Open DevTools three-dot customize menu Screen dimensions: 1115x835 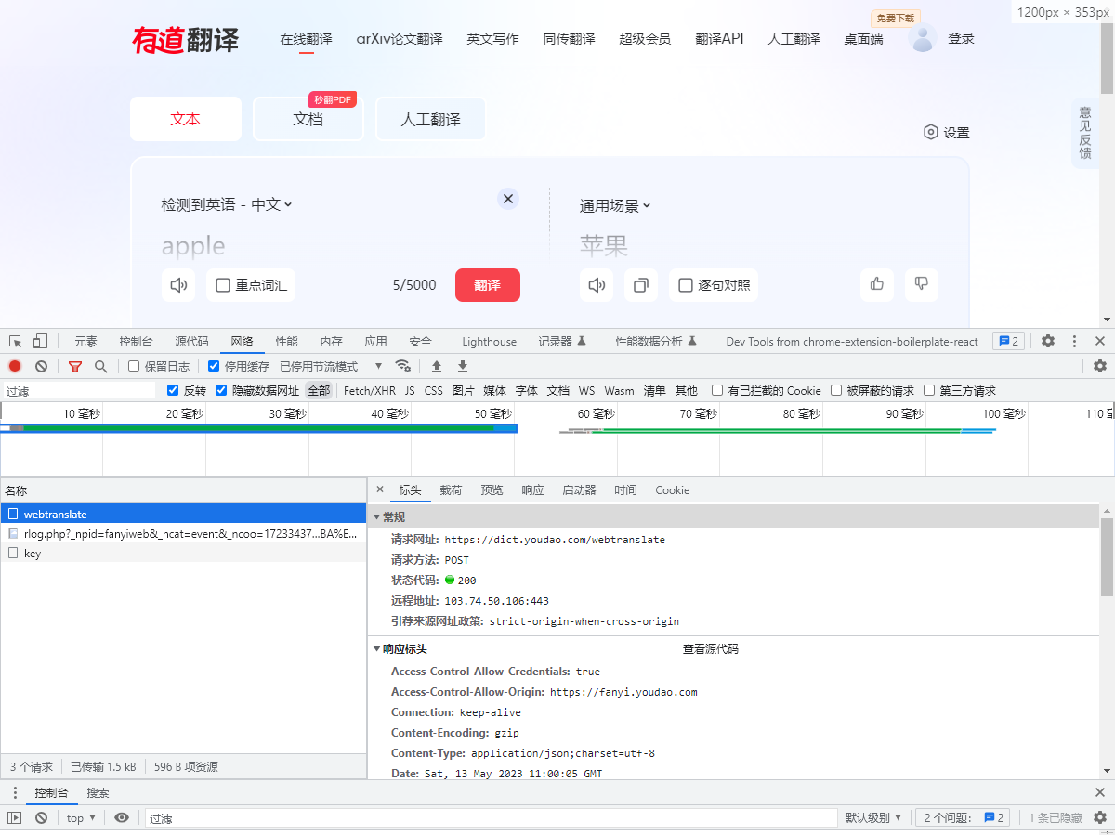click(x=1074, y=341)
